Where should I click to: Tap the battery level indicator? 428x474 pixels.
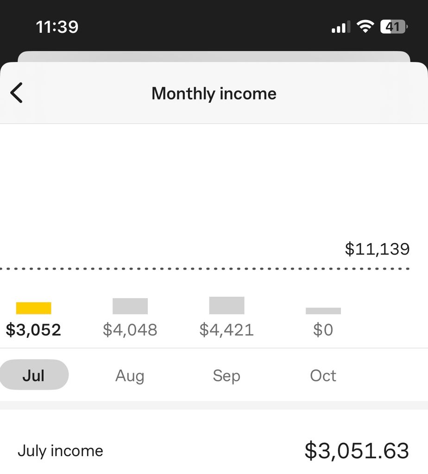tap(393, 27)
